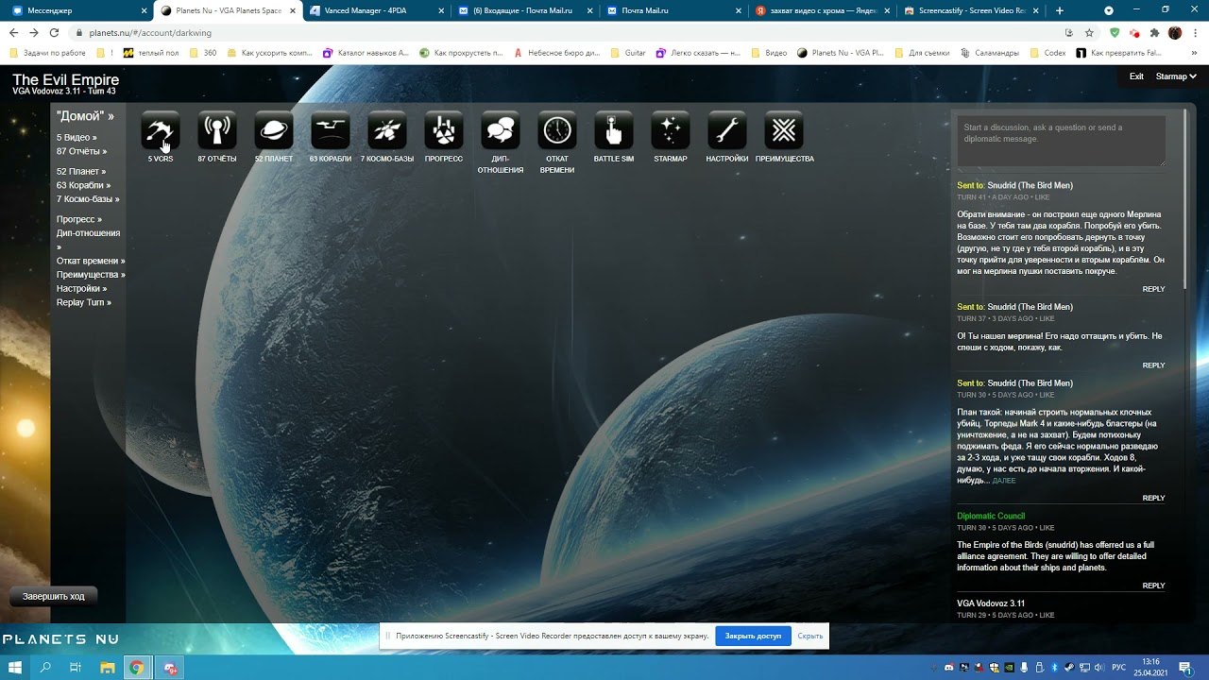
Task: Open the Дип-отношения speech bubbles icon
Action: pyautogui.click(x=501, y=130)
